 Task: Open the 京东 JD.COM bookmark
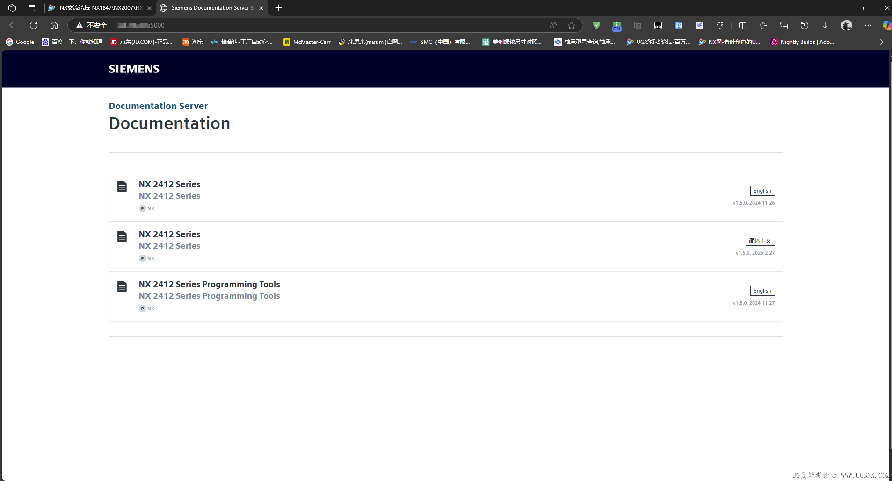[141, 42]
